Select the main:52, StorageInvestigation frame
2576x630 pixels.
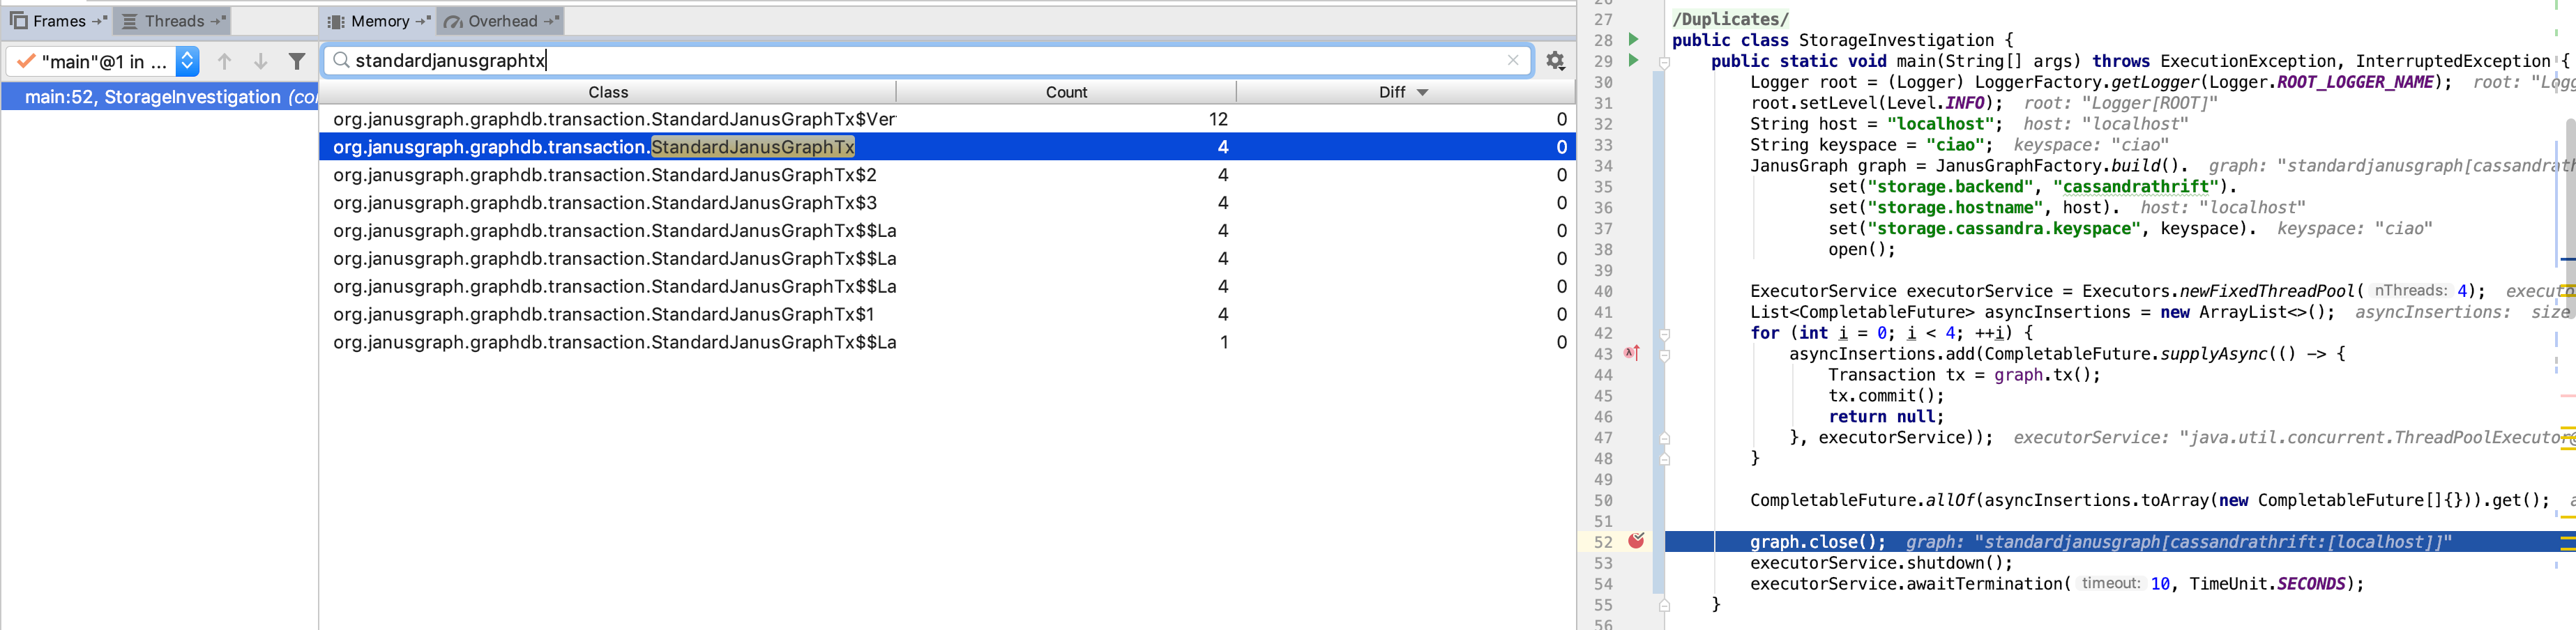(160, 97)
